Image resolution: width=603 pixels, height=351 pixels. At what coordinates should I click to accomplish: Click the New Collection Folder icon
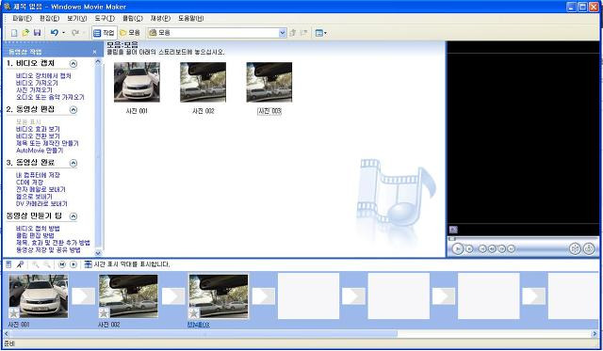pos(303,33)
